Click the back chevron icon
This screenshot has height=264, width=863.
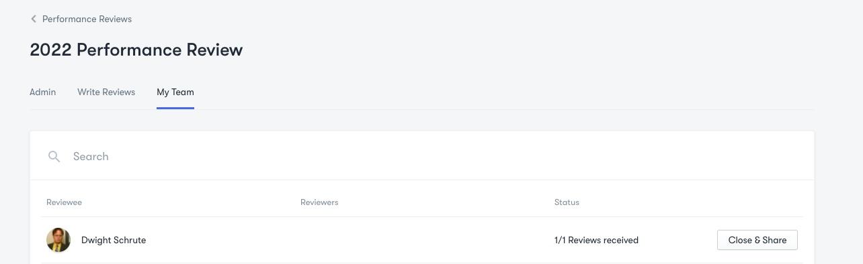(x=34, y=19)
